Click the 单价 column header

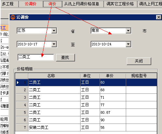[x=113, y=76]
